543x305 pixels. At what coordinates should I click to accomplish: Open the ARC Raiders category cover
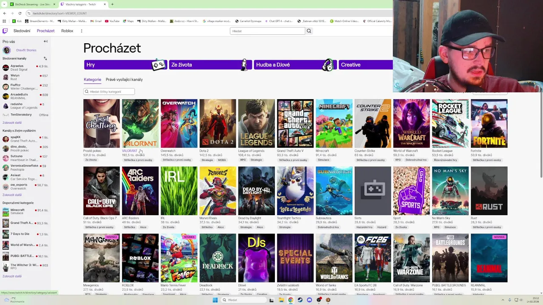140,191
